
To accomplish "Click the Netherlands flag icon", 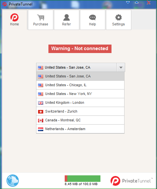I will click(x=41, y=129).
